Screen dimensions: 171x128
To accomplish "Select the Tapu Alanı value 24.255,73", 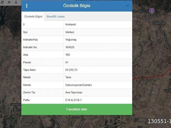I will 71,70.
